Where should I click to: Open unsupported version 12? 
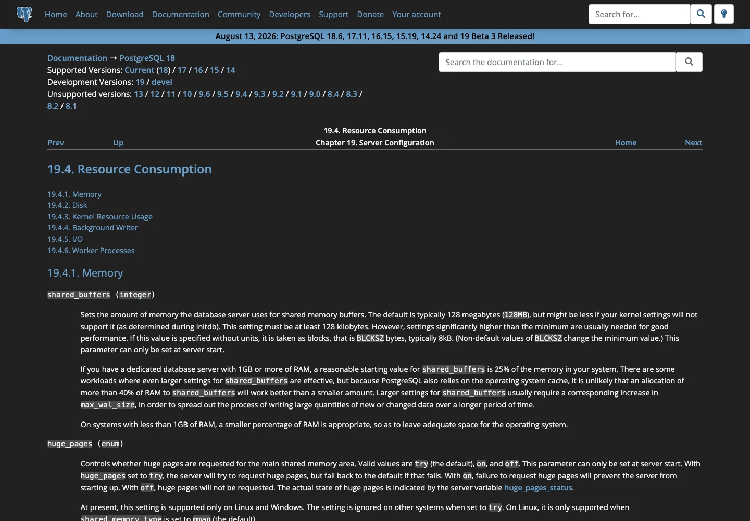pos(155,94)
